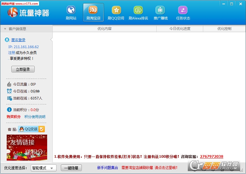Select the 刷淘宝店 Taobao icon
This screenshot has width=246, height=174.
[93, 10]
